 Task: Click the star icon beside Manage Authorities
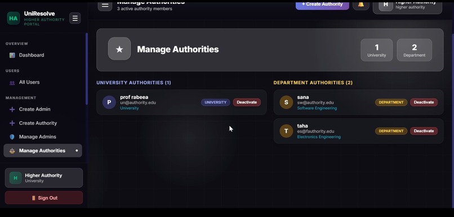tap(119, 49)
